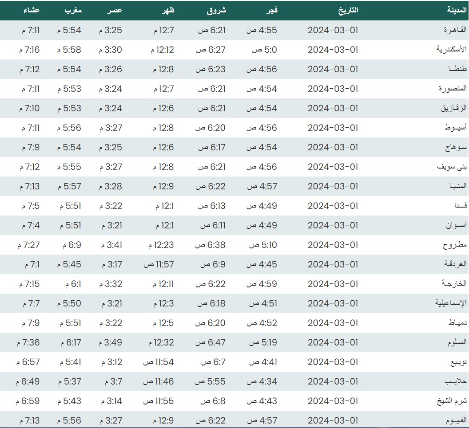The height and width of the screenshot is (428, 469).
Task: Click the التاريخ column header
Action: point(348,10)
